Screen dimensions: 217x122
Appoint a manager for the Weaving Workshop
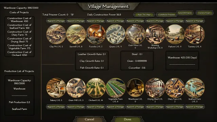click(x=155, y=21)
